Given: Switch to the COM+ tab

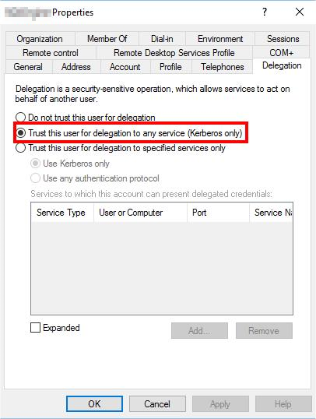Looking at the screenshot, I should tap(282, 53).
